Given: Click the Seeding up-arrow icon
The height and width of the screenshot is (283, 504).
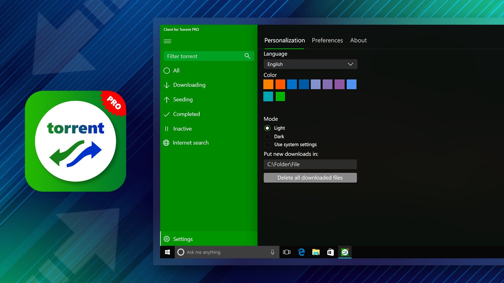Looking at the screenshot, I should 166,99.
